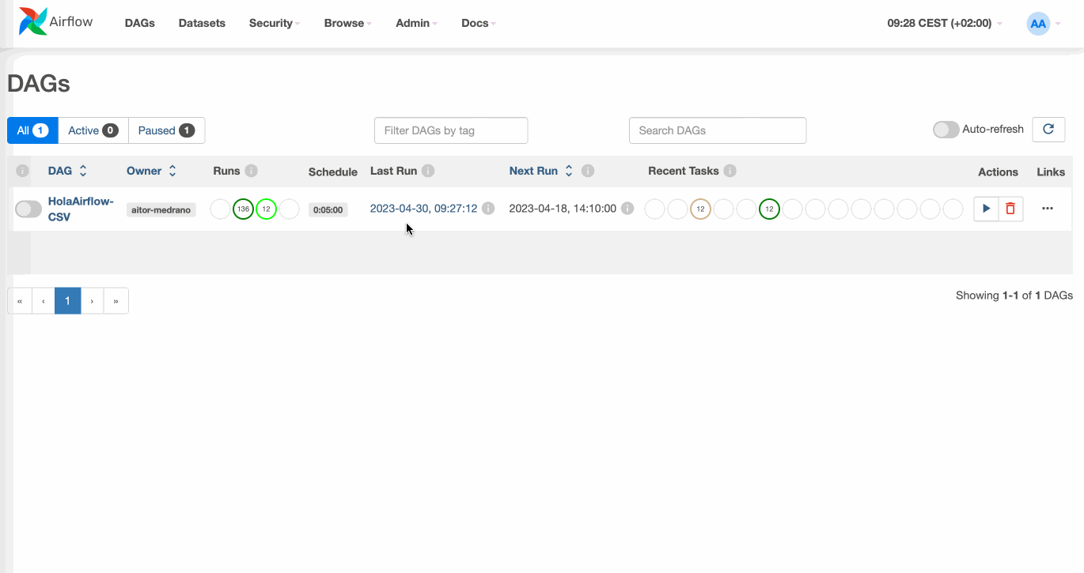Click the info icon after the 14:10:00 next run date
This screenshot has height=573, width=1084.
tap(627, 209)
